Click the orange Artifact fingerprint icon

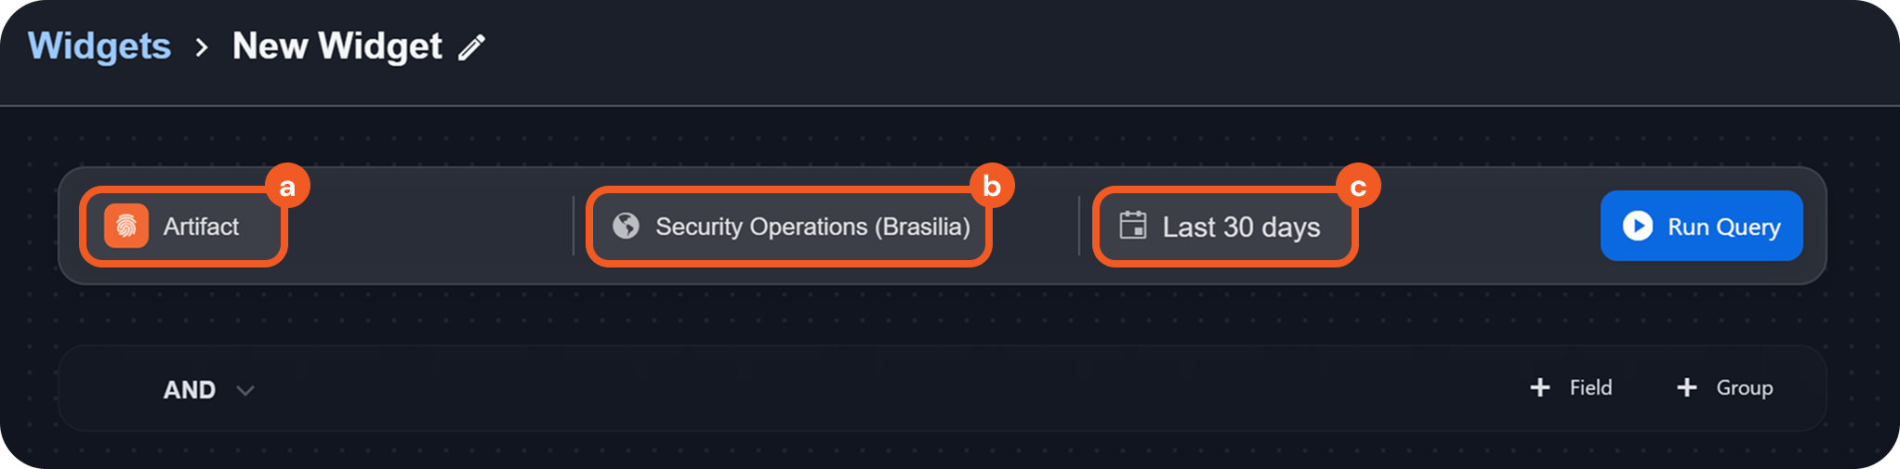126,226
